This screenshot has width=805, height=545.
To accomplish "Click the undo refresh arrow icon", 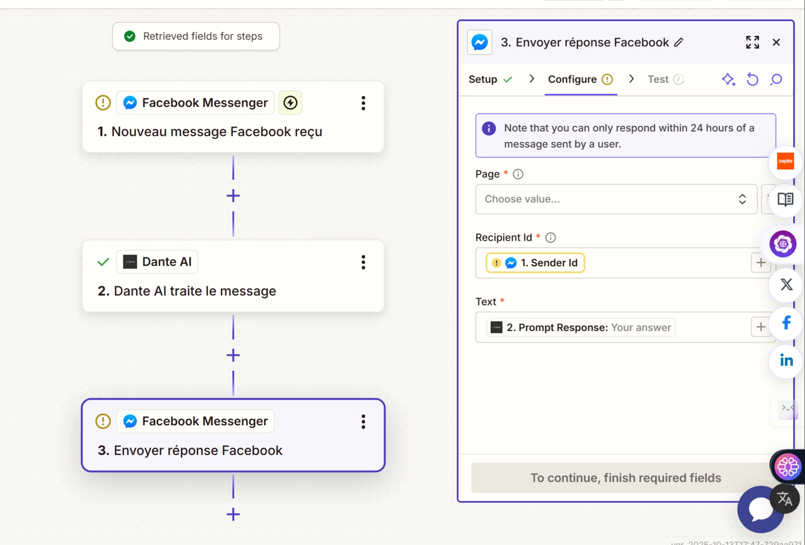I will (x=752, y=79).
